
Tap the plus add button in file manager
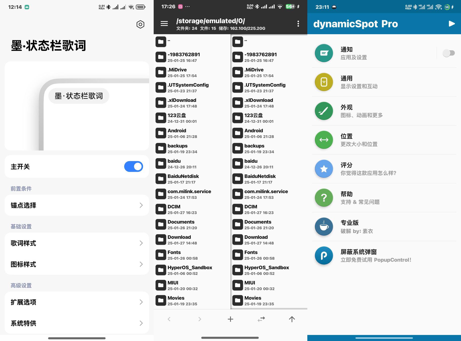tap(230, 319)
